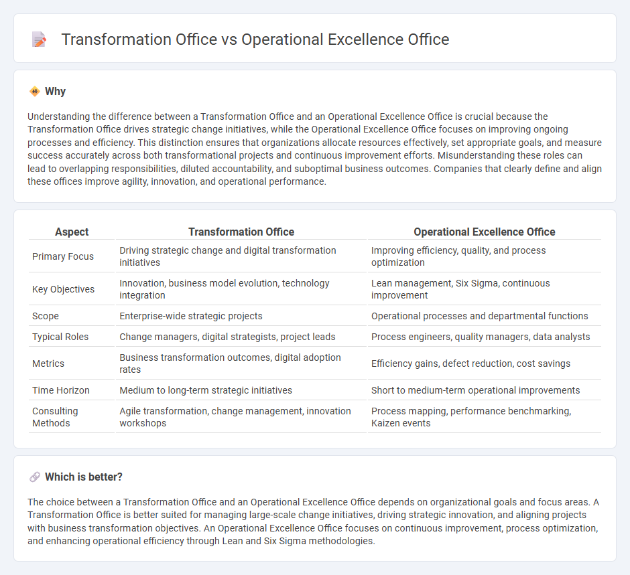
Task: Click cell Medium to long-term strategic initiatives
Action: [x=241, y=390]
